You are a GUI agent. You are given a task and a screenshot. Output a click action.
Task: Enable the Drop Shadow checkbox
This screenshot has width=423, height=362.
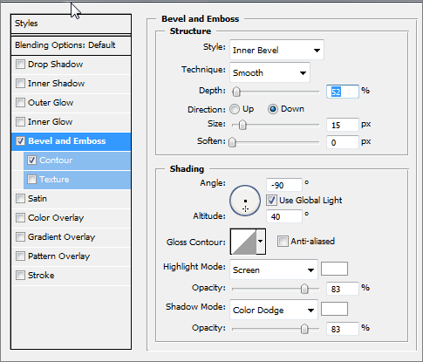[20, 65]
